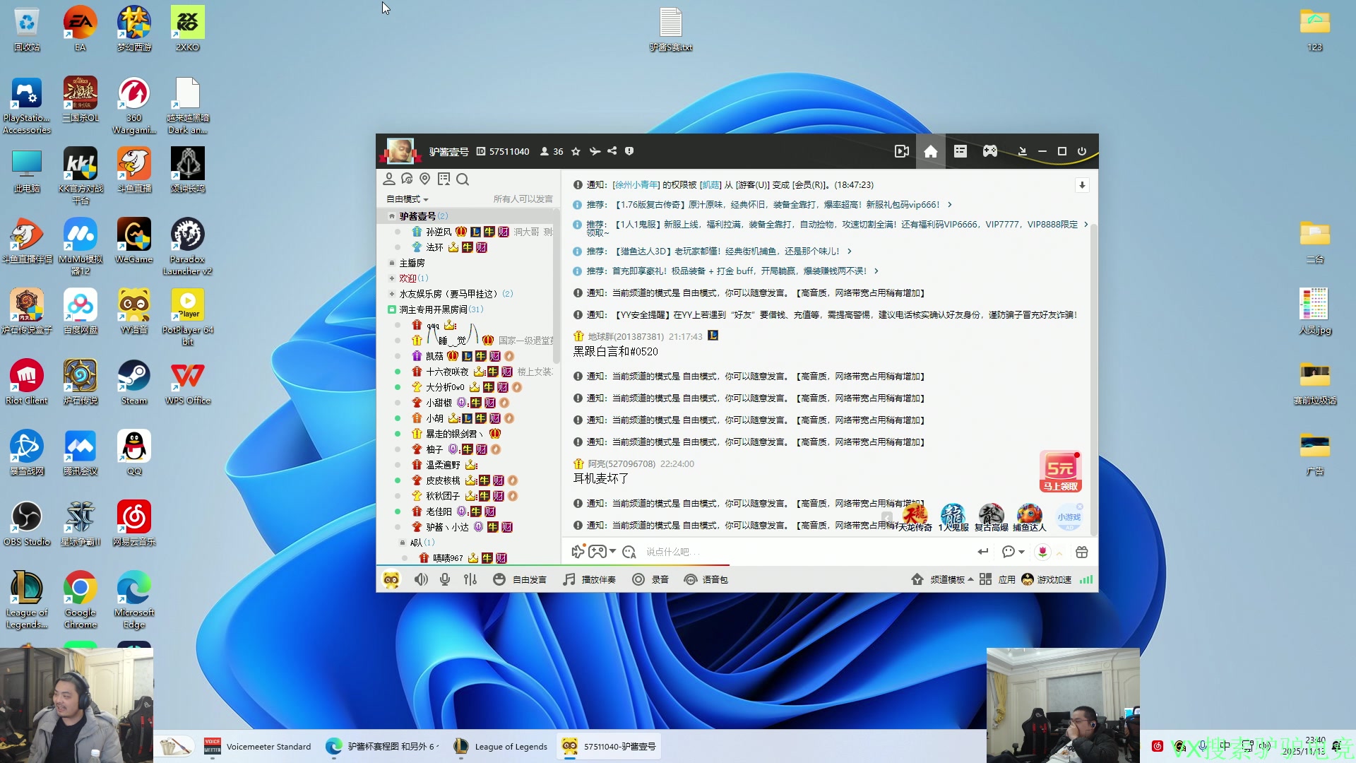Click the location pin icon in sidebar
Image resolution: width=1356 pixels, height=763 pixels.
pyautogui.click(x=424, y=179)
